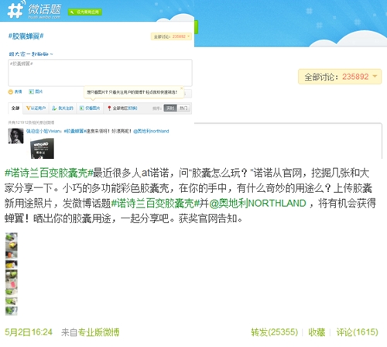Sort posts by 热门 (hot)
The height and width of the screenshot is (347, 387).
tap(183, 108)
